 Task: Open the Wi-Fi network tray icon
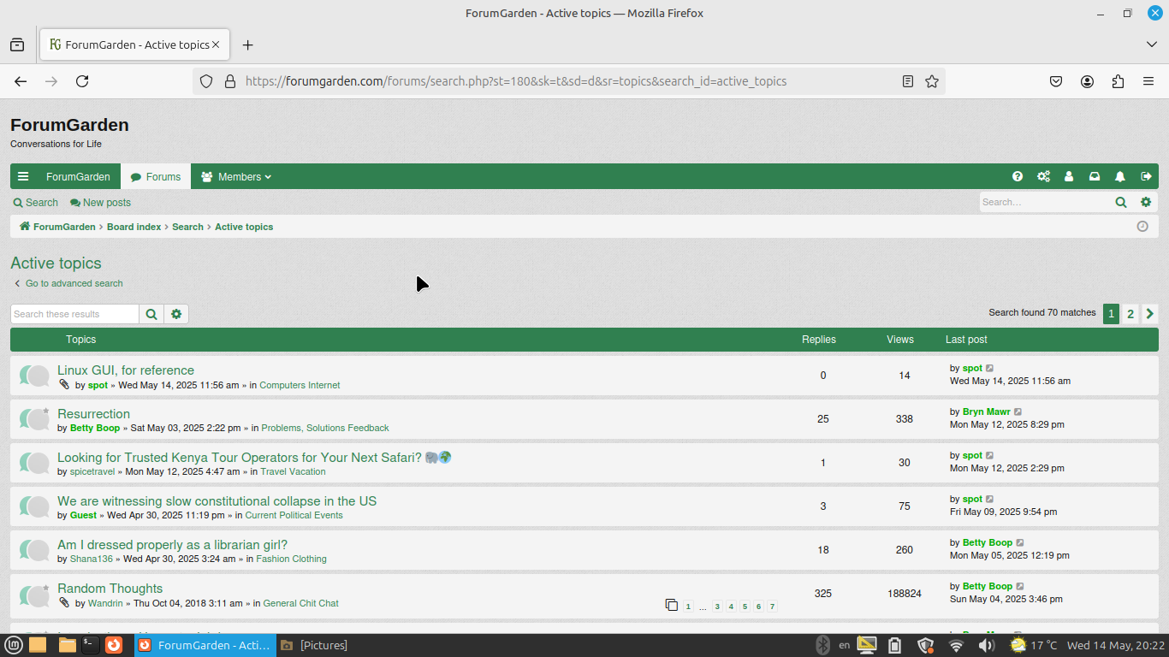pyautogui.click(x=956, y=645)
